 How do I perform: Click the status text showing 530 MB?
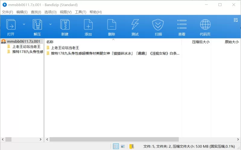click(189, 146)
